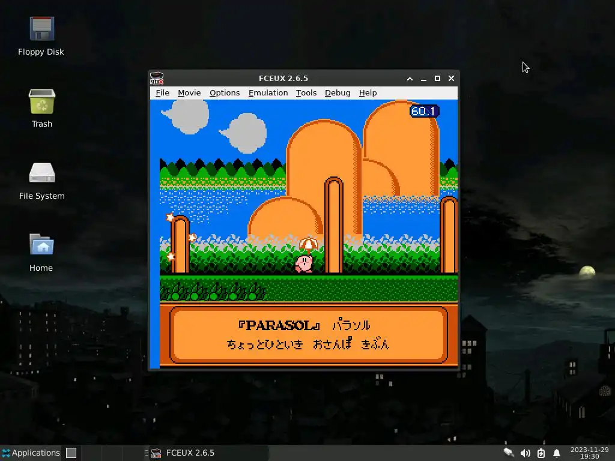
Task: Click the network connection tray icon
Action: tap(509, 453)
